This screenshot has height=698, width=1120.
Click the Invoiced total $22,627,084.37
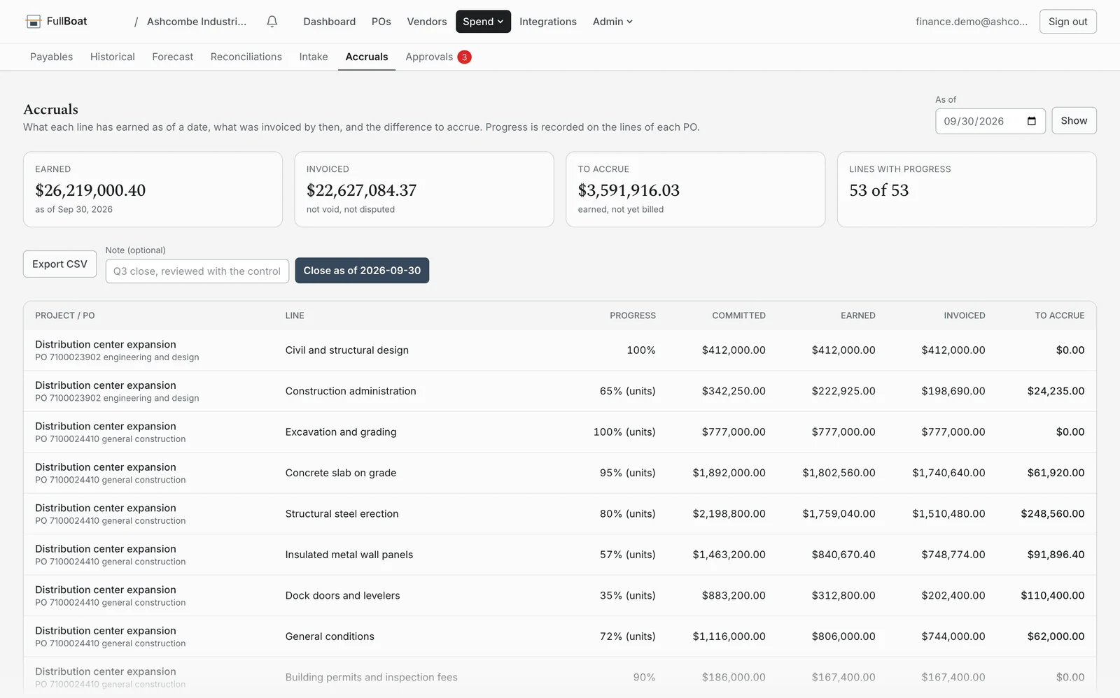pyautogui.click(x=361, y=190)
